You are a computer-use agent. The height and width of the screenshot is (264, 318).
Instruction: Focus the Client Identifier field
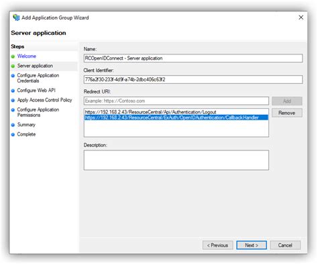193,79
